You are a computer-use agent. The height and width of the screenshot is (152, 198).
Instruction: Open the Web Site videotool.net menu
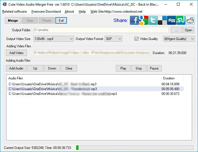(116, 12)
